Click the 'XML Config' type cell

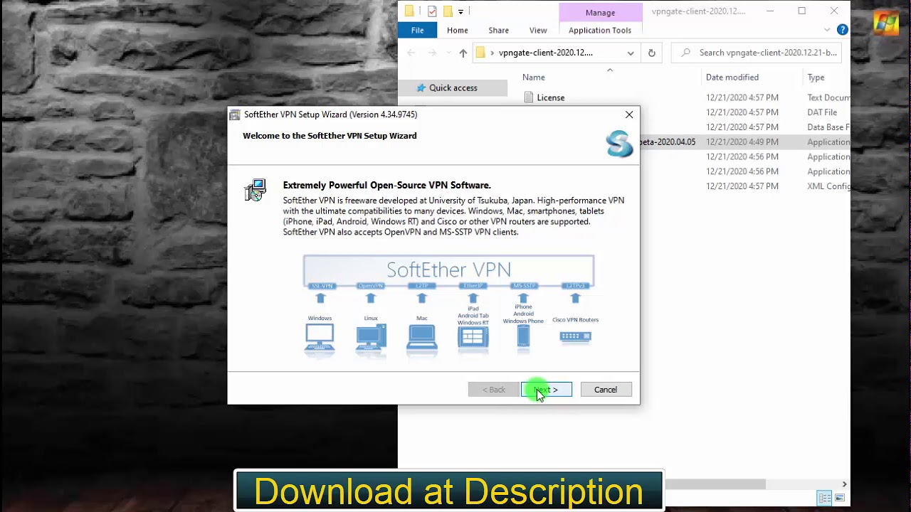pos(828,186)
